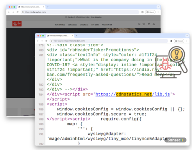192x150 pixels.
Task: Open the cdnstatics.net lib.js link
Action: point(132,94)
